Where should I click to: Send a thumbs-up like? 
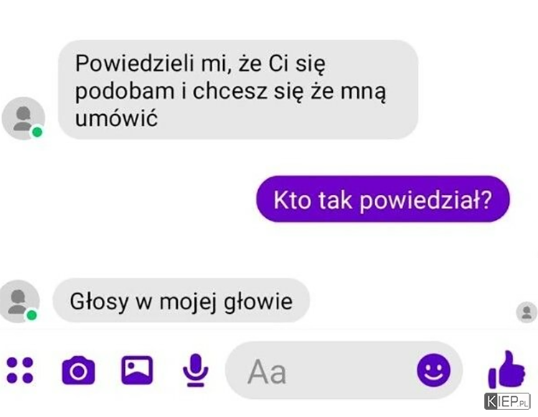(506, 370)
